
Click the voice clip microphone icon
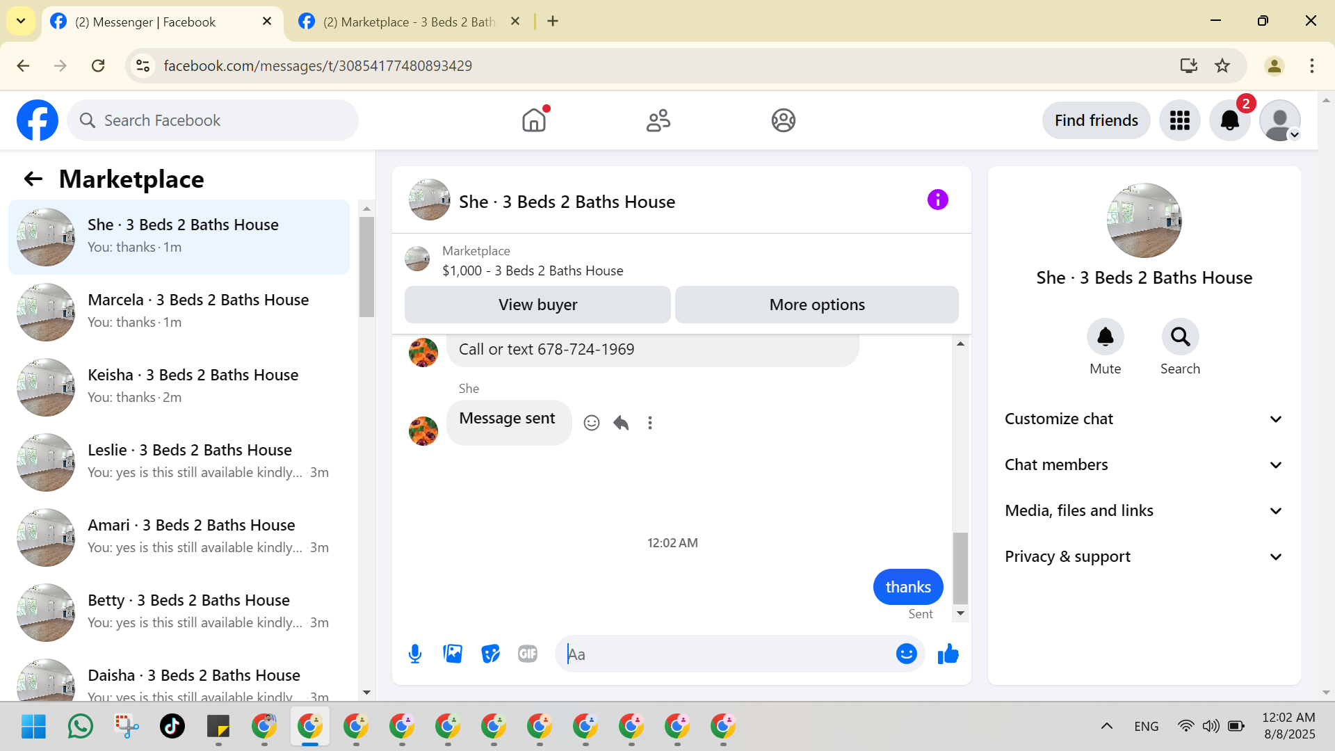point(415,654)
